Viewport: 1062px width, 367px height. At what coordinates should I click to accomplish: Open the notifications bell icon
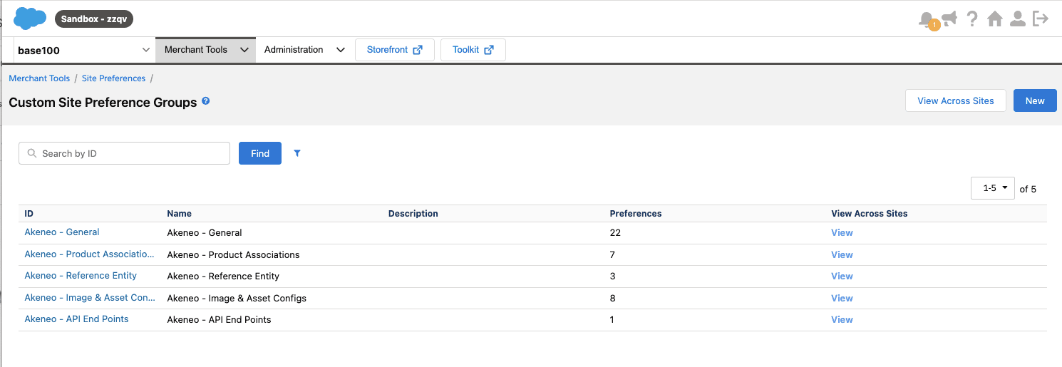[927, 19]
